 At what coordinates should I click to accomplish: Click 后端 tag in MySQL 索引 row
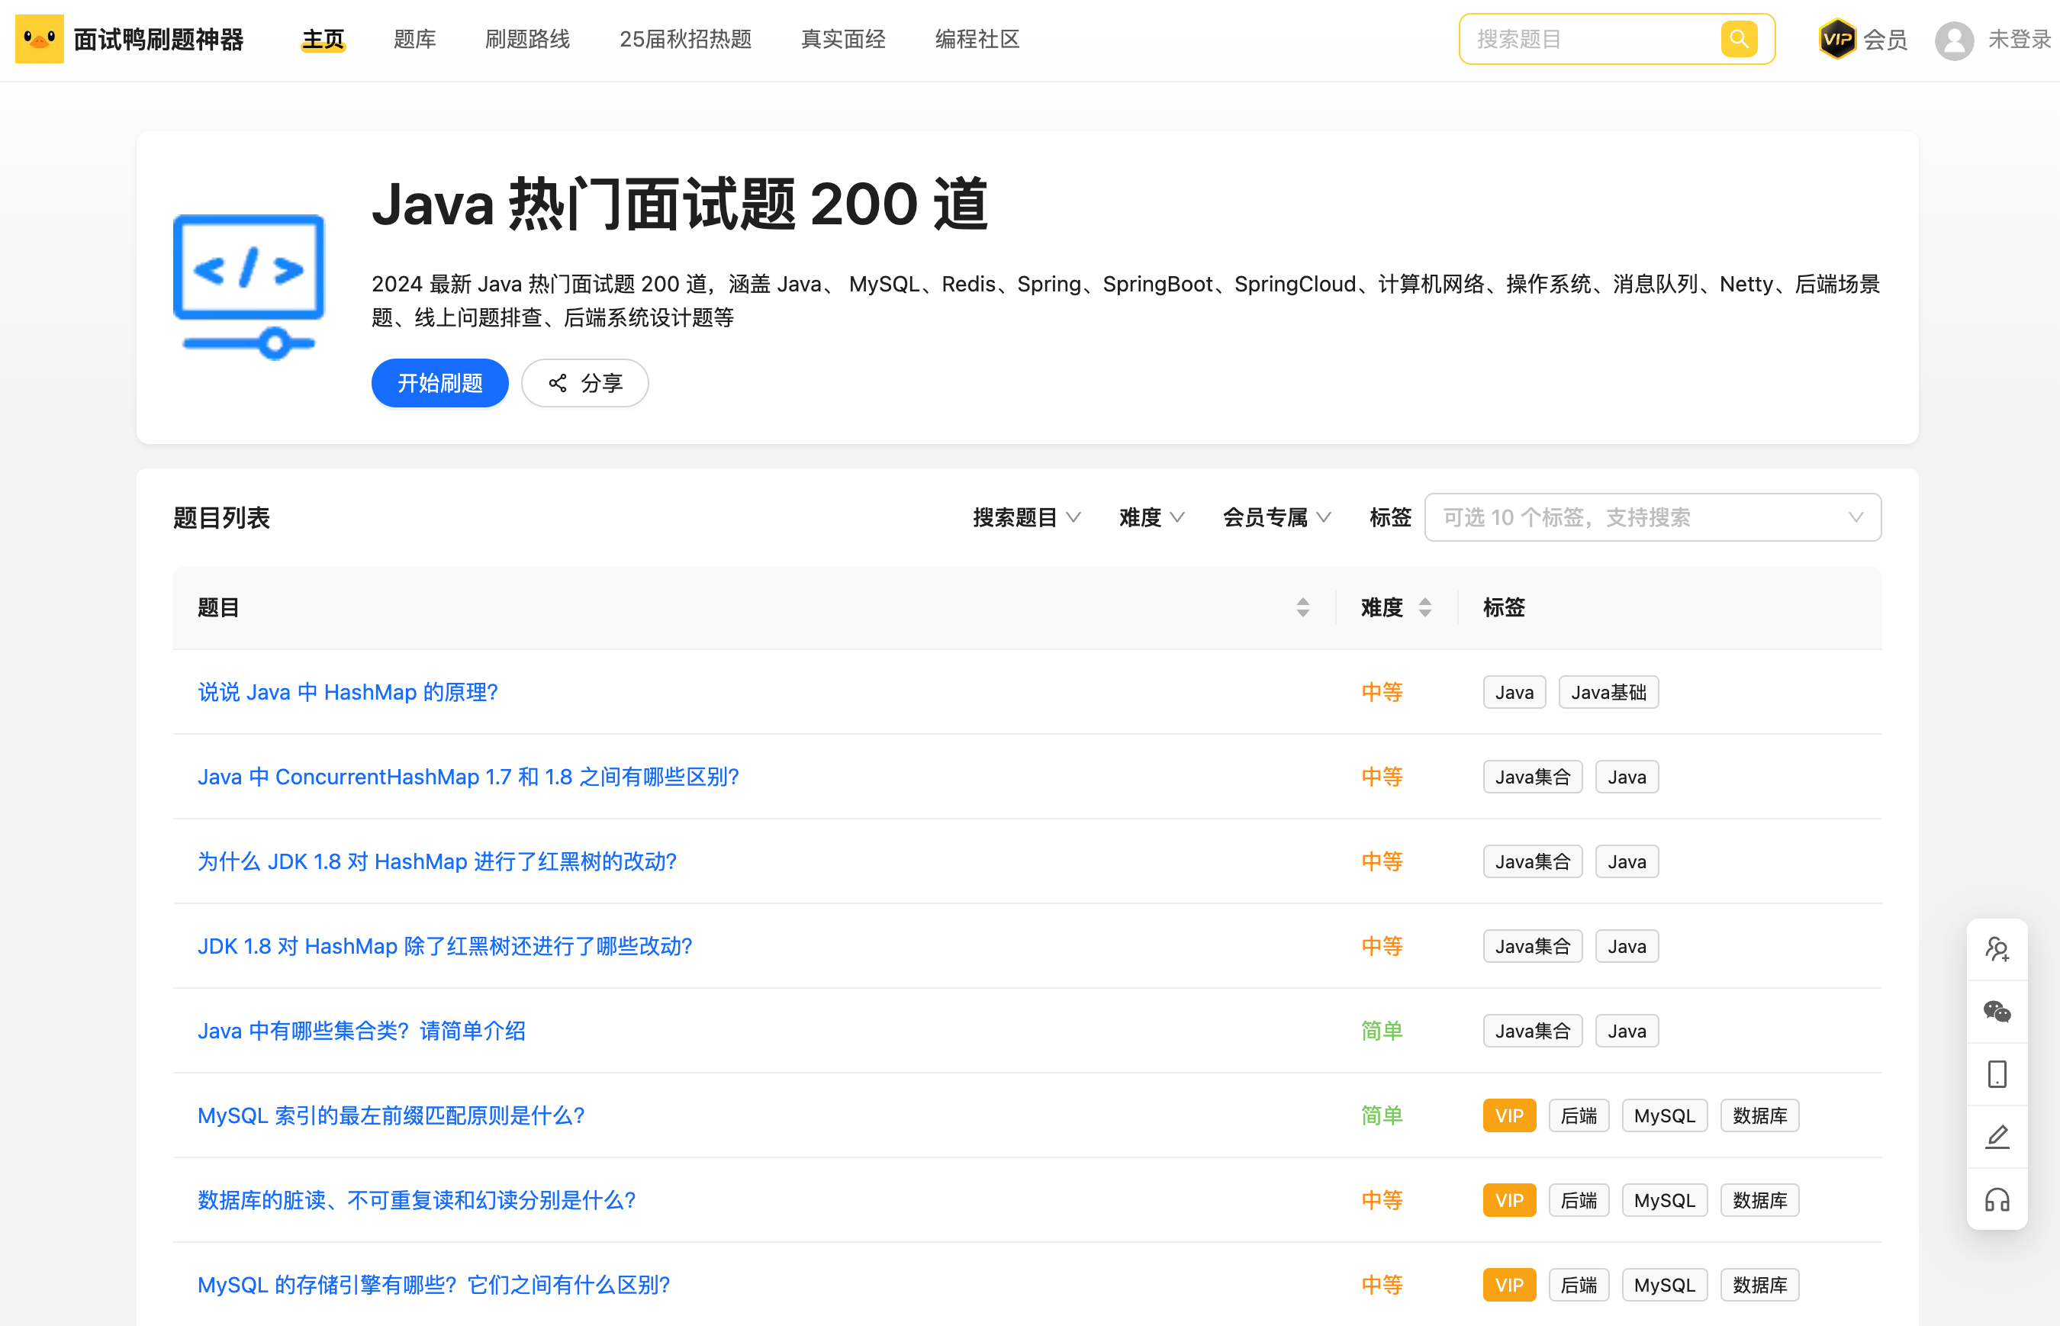pyautogui.click(x=1578, y=1115)
